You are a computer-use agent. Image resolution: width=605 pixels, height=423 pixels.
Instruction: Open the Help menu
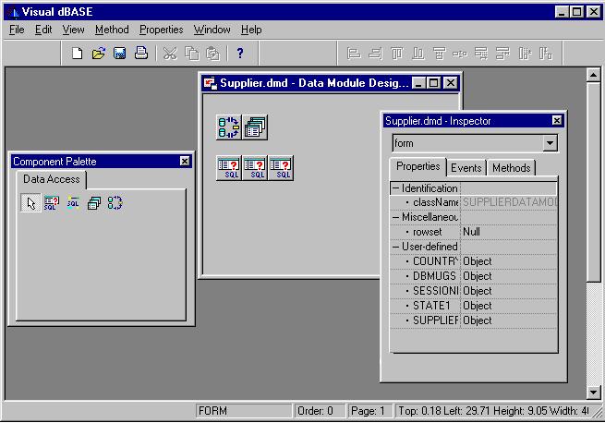coord(251,30)
